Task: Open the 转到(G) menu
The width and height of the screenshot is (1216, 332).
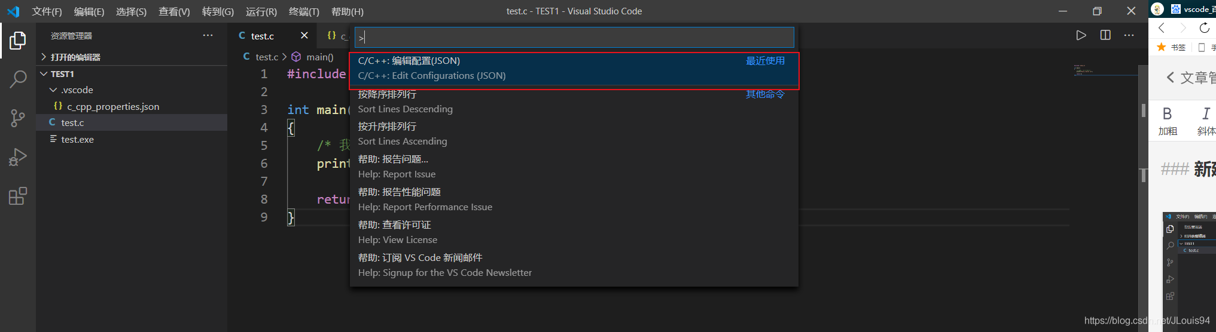Action: point(218,11)
